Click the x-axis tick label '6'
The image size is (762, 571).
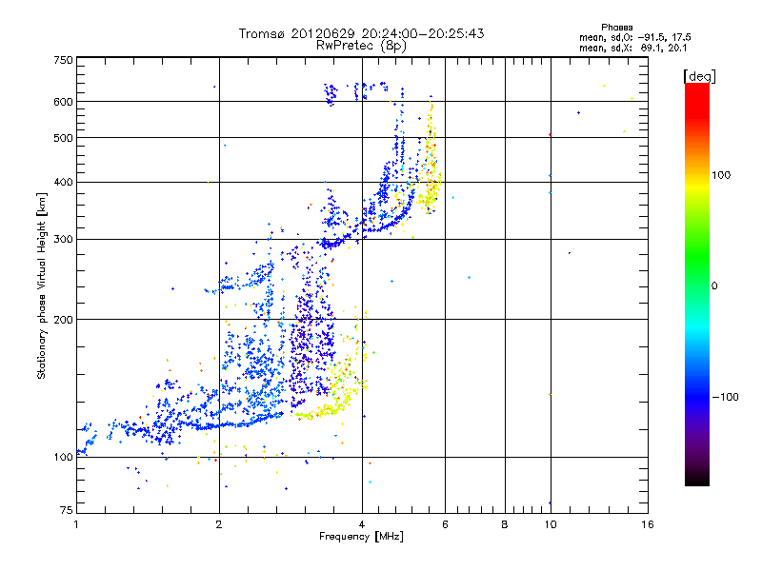(x=445, y=524)
